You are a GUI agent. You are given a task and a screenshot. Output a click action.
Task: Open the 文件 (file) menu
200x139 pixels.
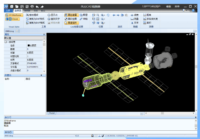click(8, 11)
